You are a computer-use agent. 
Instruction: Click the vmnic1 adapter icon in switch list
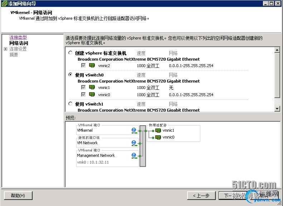pos(92,87)
